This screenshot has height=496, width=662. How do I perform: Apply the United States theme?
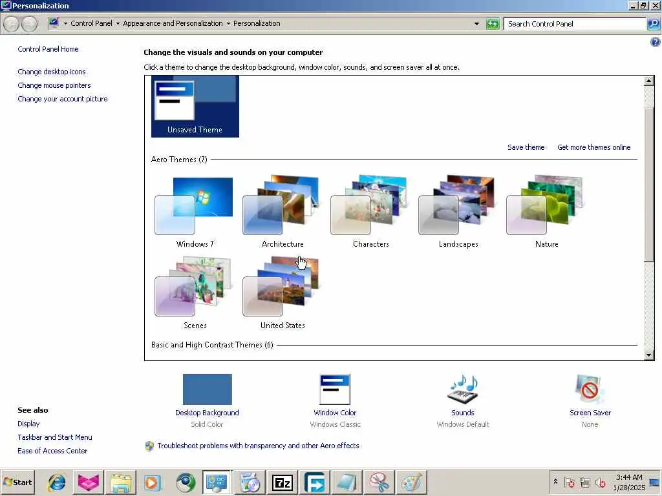coord(283,293)
